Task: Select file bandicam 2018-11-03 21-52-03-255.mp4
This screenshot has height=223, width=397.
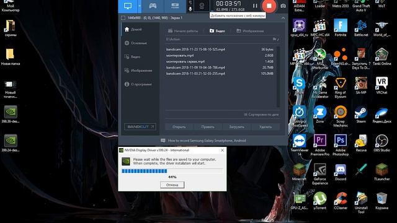Action: click(x=220, y=74)
